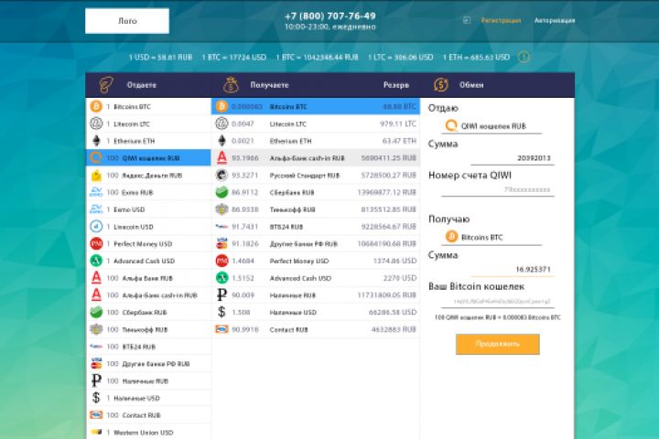Click the Litecoin icon in the Отдаете list
Image resolution: width=659 pixels, height=439 pixels.
coord(96,123)
